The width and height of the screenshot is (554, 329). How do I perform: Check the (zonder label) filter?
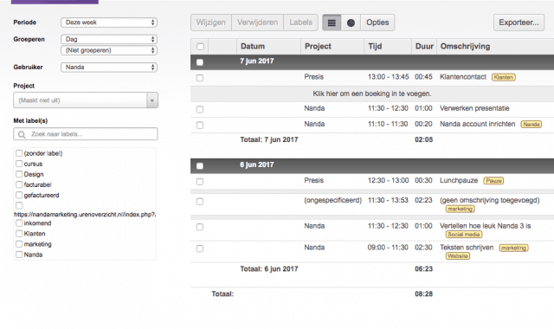click(19, 153)
